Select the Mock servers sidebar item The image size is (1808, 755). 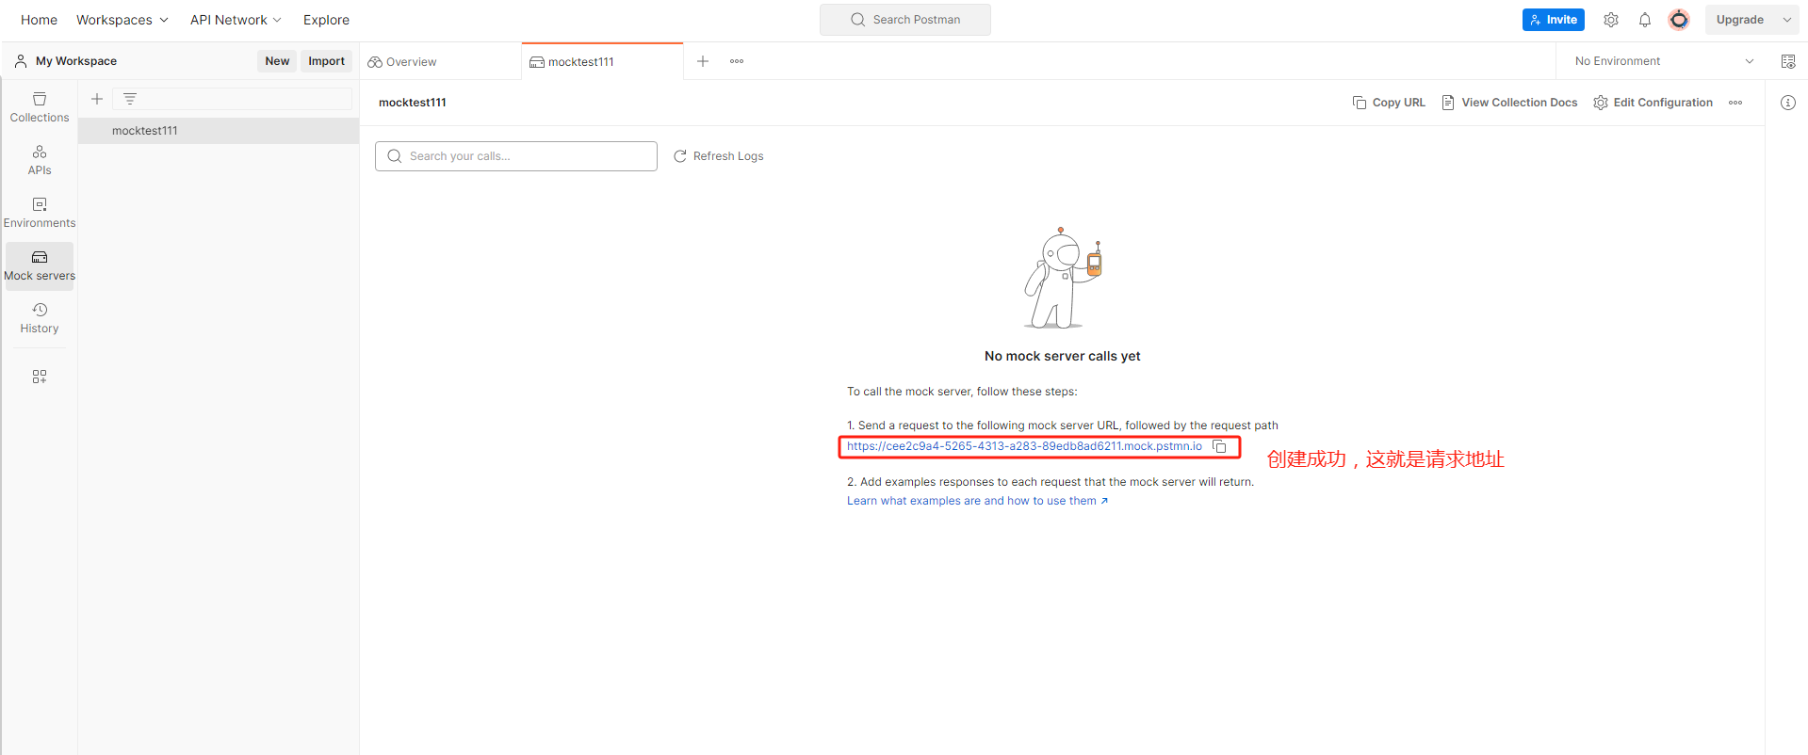(x=40, y=265)
